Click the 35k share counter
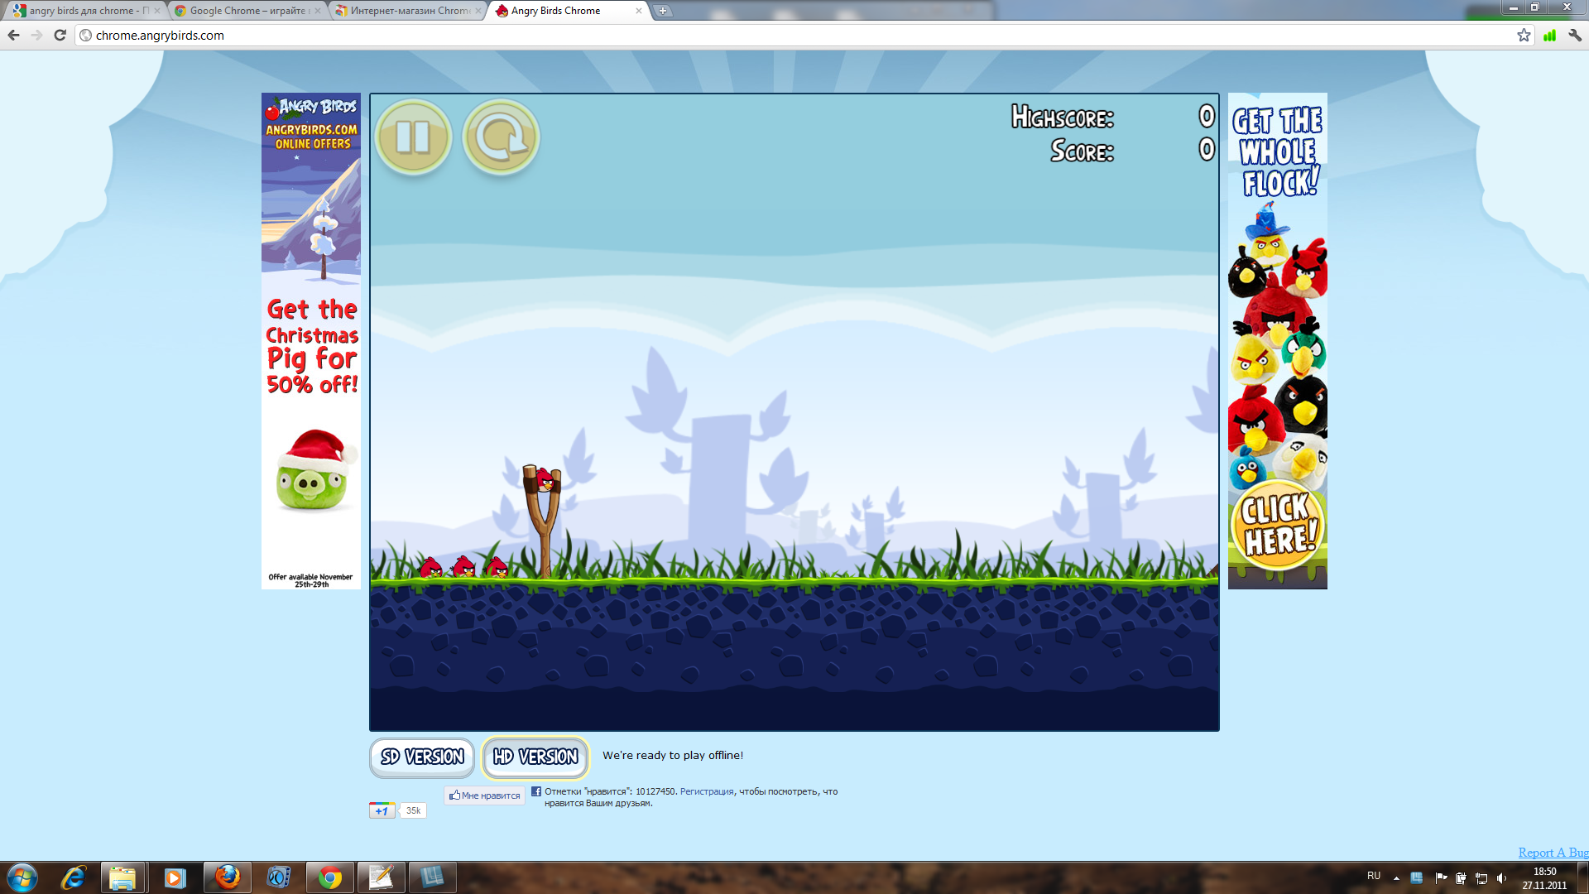This screenshot has height=894, width=1589. tap(413, 810)
